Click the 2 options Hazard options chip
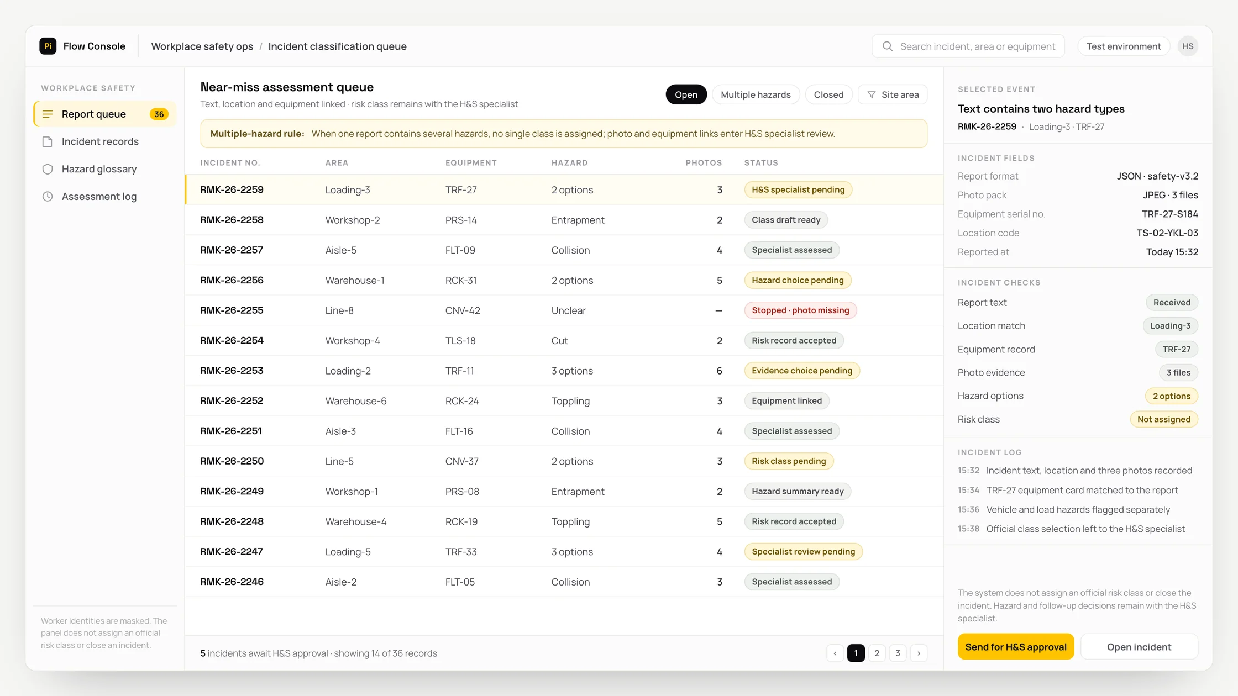Screen dimensions: 1238x696 1172,396
